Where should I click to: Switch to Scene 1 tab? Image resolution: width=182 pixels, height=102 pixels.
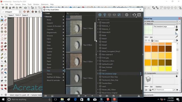coord(11,15)
